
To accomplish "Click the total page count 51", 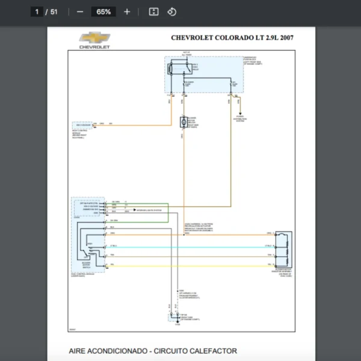I will pos(54,12).
